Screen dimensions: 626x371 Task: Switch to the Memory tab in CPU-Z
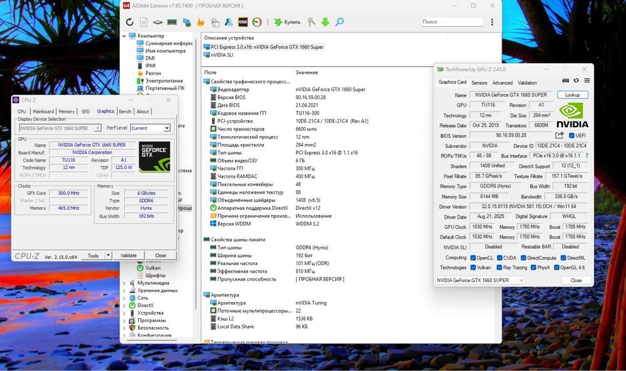66,112
